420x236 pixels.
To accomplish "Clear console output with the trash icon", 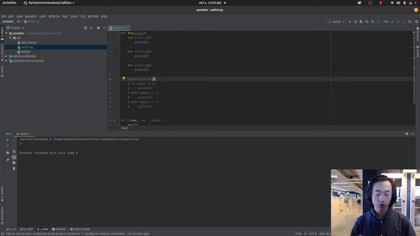I will tap(14, 168).
